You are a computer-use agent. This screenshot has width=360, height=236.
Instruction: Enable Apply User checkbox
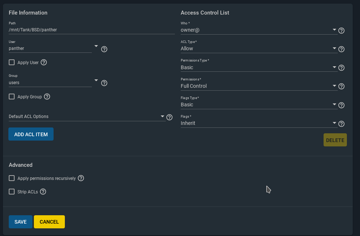[12, 62]
